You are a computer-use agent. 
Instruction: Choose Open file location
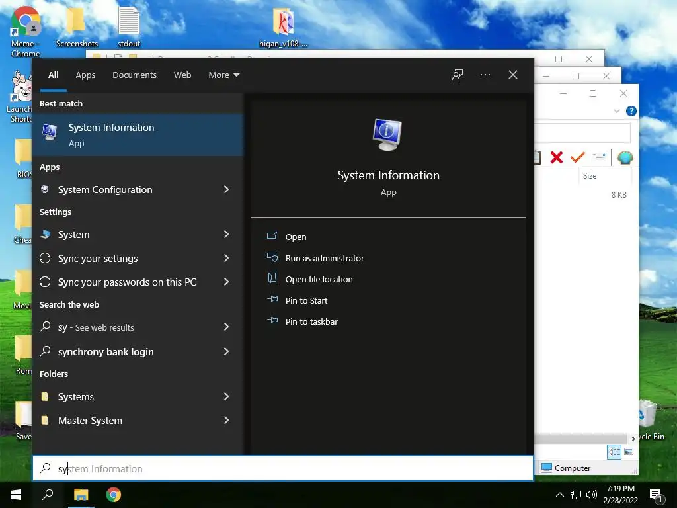click(x=310, y=279)
